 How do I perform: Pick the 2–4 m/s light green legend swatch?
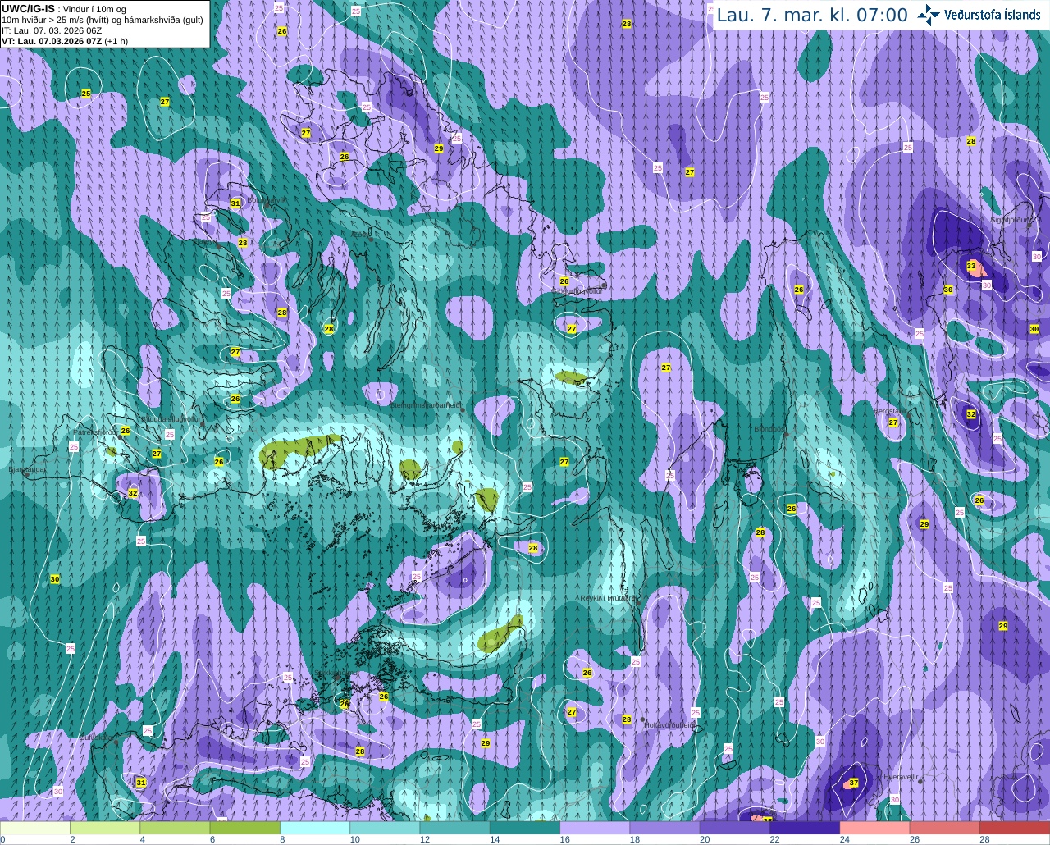(105, 828)
